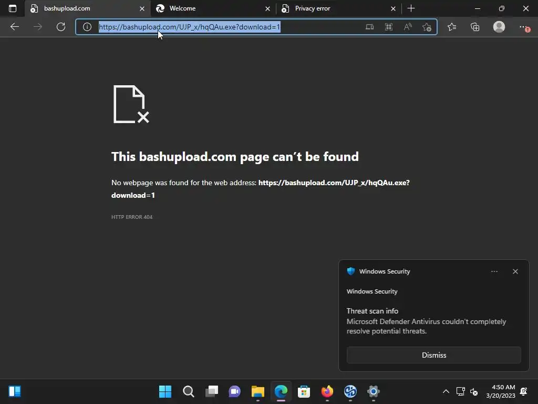Show hidden system tray icons
Viewport: 538px width, 404px height.
(446, 391)
